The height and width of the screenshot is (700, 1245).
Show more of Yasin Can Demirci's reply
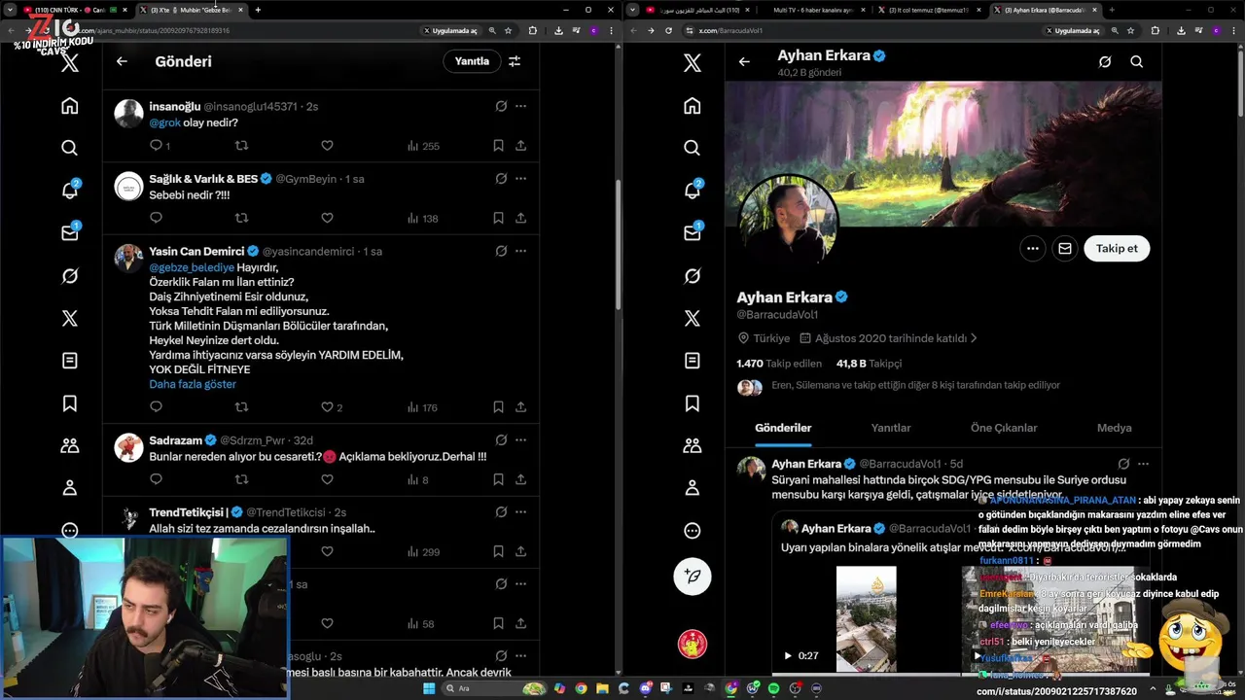click(193, 384)
